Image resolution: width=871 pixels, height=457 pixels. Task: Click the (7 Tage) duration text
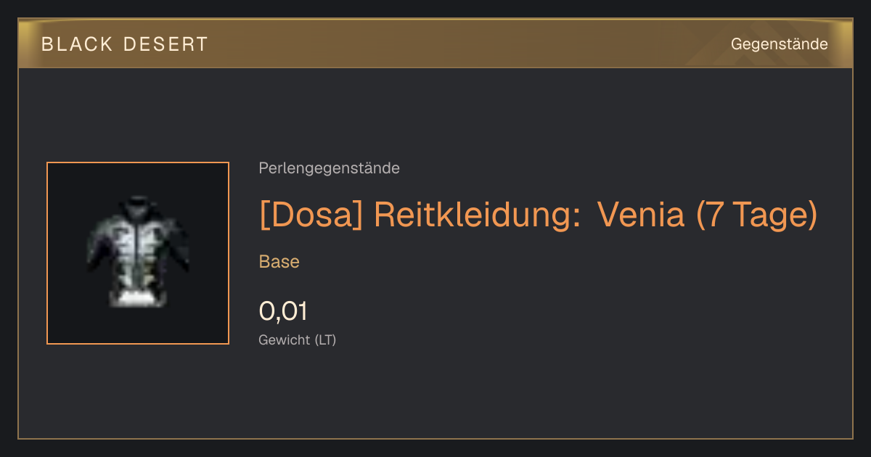pos(756,214)
